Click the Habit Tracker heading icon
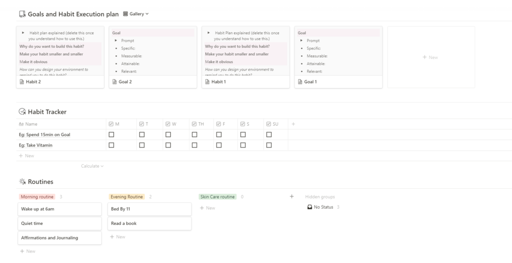The height and width of the screenshot is (263, 512). pyautogui.click(x=22, y=112)
